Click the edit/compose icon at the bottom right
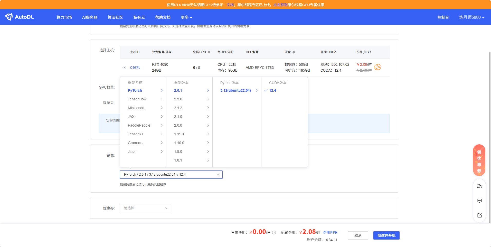 click(x=479, y=215)
